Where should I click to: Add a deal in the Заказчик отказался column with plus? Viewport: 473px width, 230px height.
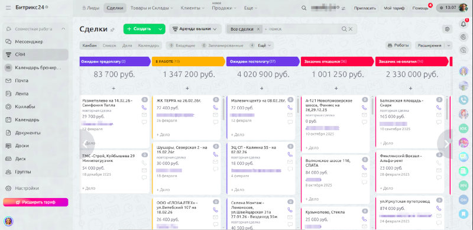coord(336,88)
